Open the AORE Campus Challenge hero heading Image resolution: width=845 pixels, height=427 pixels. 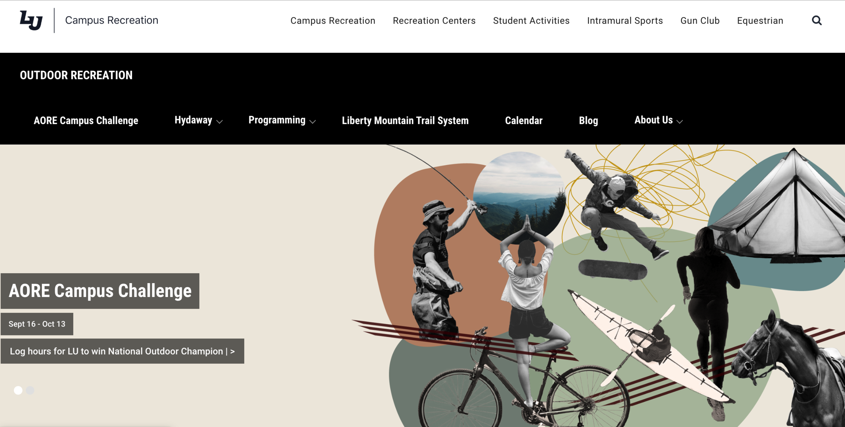click(100, 291)
